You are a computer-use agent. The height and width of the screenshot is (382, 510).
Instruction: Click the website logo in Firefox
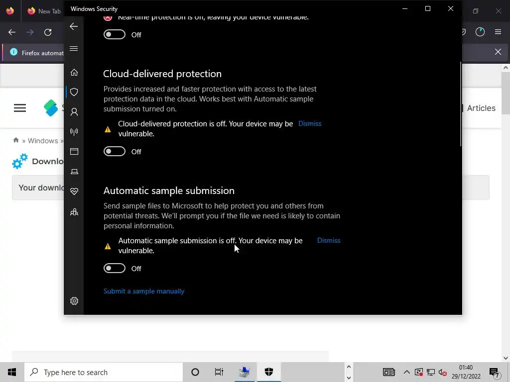51,108
